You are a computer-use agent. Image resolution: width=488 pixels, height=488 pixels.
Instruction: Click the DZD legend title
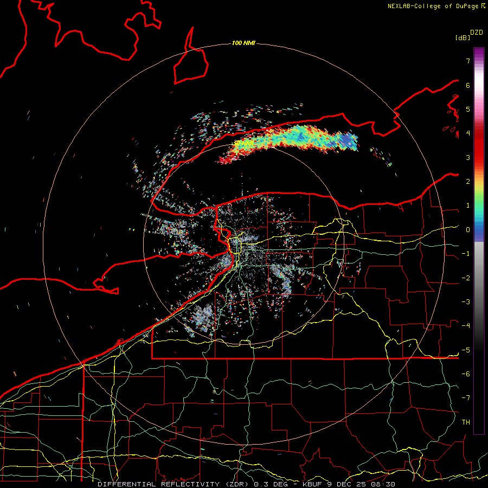[477, 33]
